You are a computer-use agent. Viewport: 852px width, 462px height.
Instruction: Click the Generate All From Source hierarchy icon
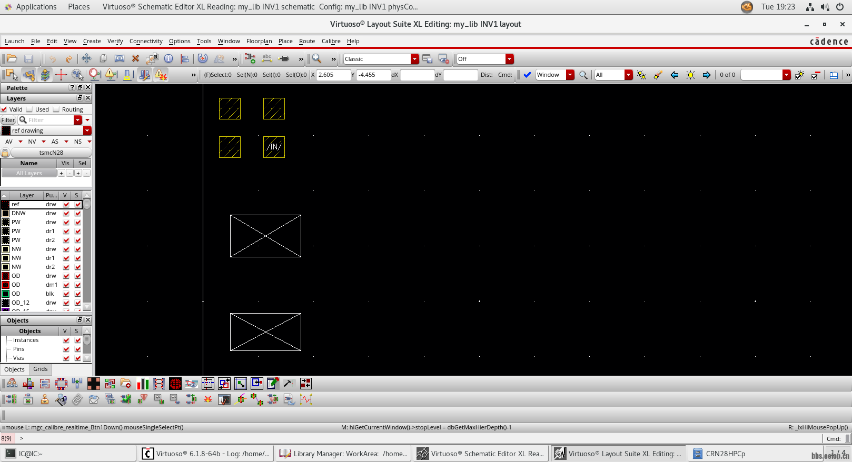[12, 384]
